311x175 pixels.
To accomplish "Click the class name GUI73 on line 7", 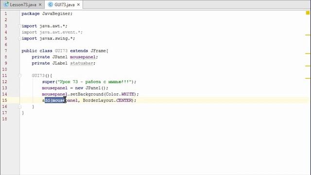I will [x=61, y=51].
